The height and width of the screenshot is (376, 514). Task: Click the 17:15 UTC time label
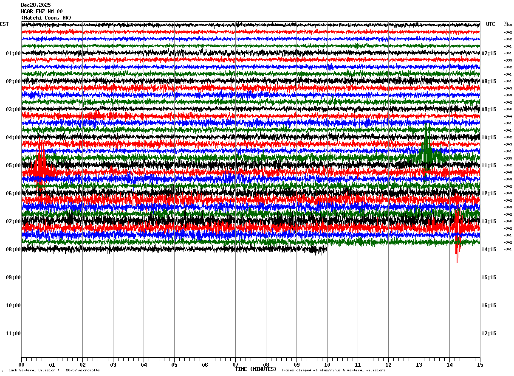(x=489, y=334)
